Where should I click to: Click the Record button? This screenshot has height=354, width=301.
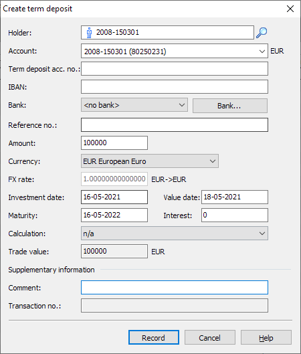pyautogui.click(x=154, y=337)
